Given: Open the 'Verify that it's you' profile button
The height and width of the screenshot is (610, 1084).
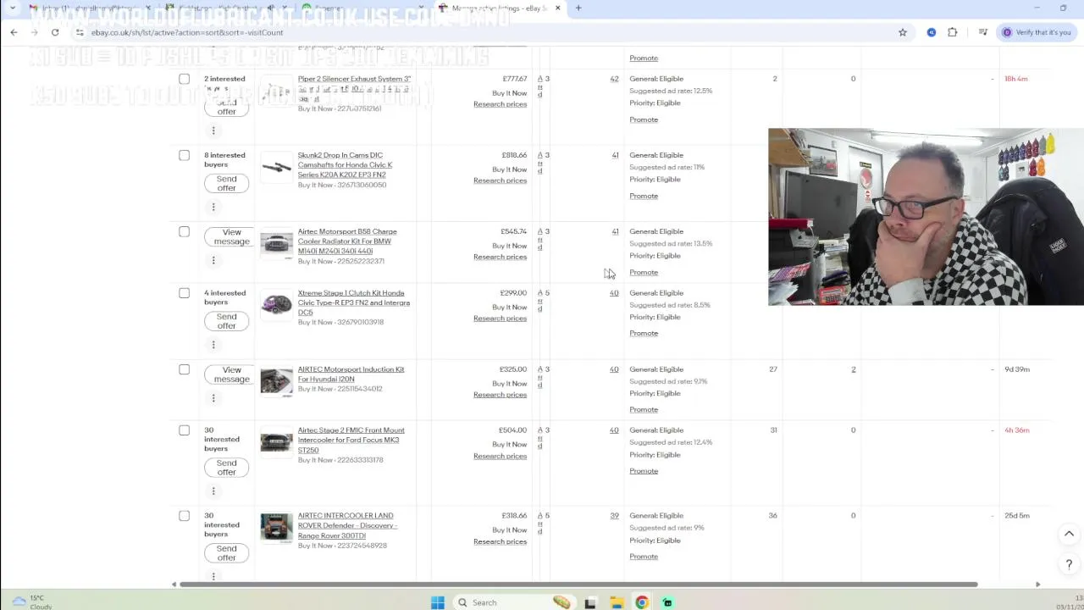Looking at the screenshot, I should pyautogui.click(x=1037, y=32).
